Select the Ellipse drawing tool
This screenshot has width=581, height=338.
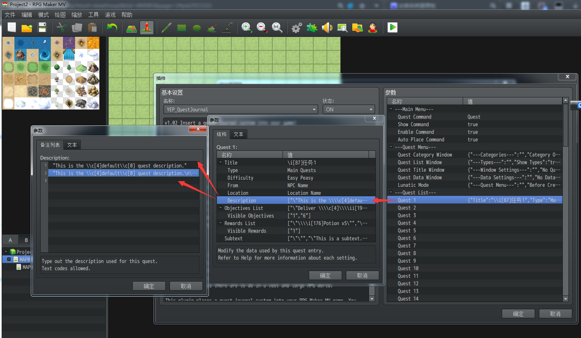(197, 28)
